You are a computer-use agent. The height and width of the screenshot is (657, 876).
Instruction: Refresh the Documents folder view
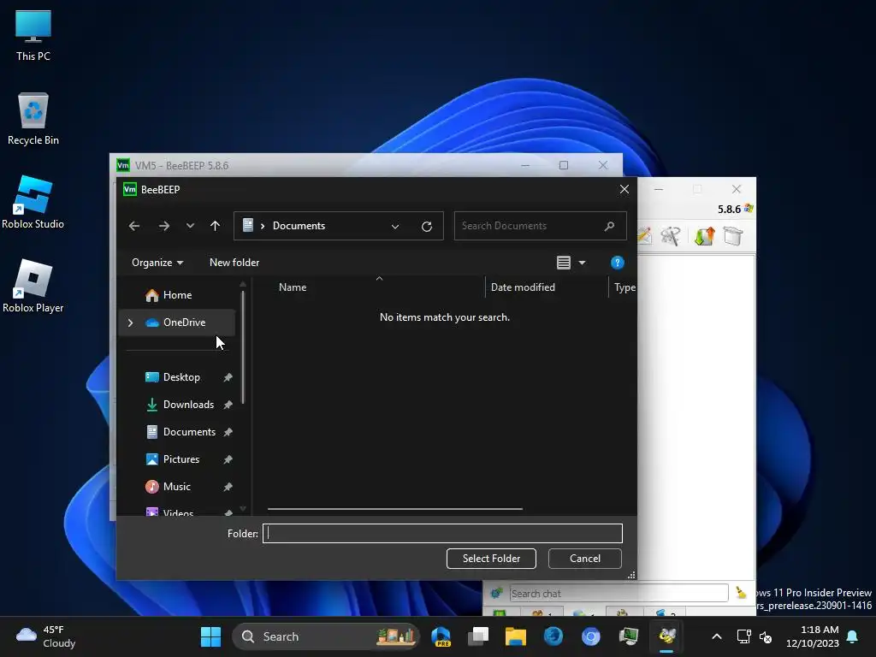tap(427, 226)
